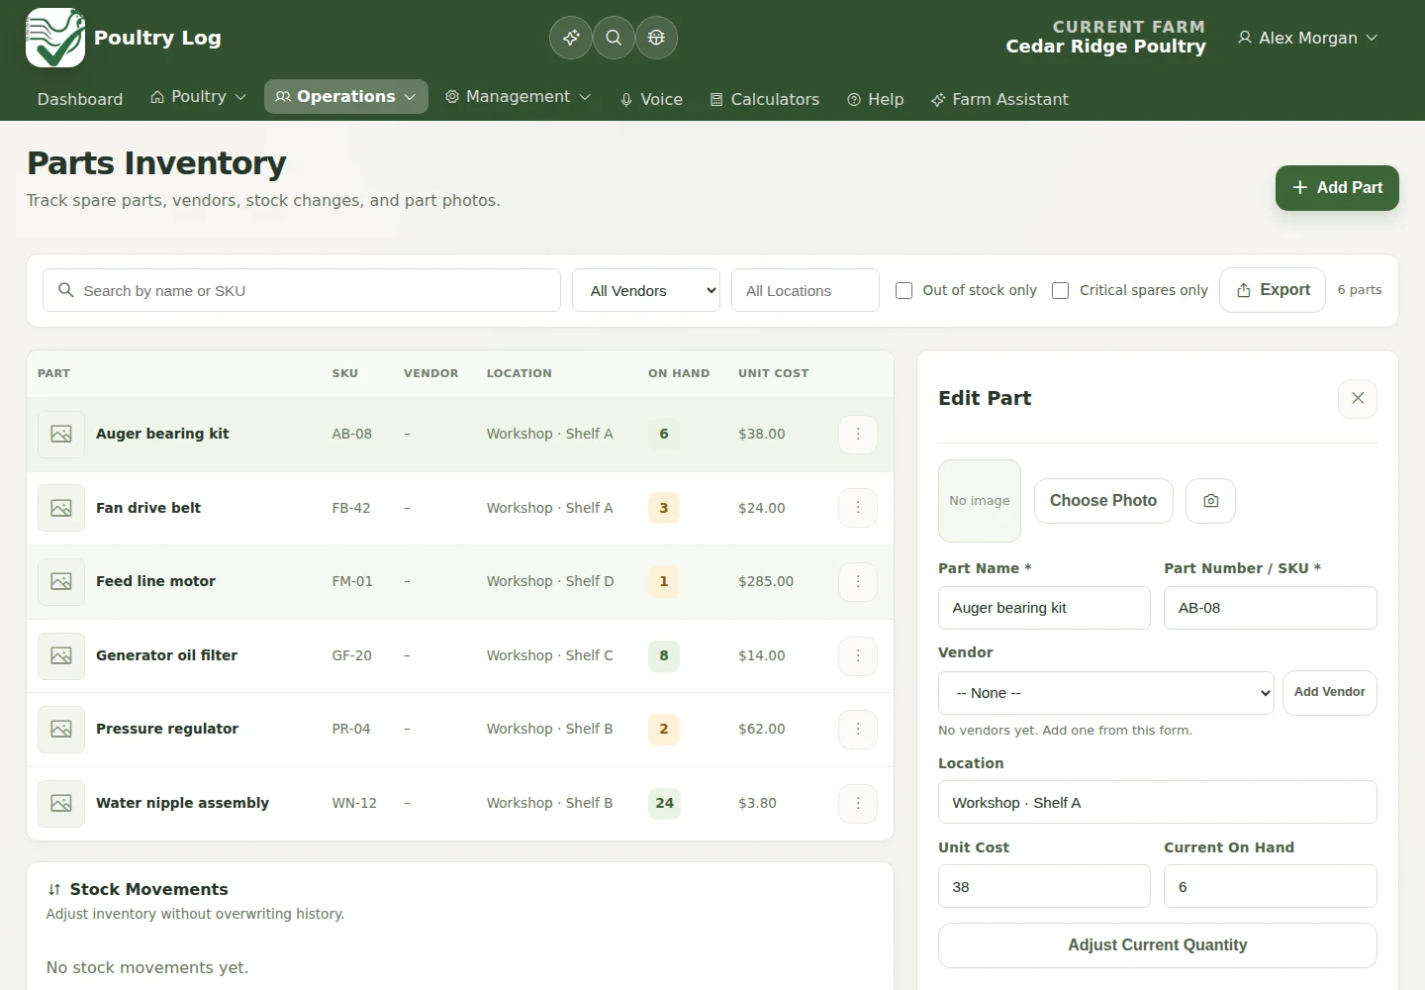Click the Add Part button
The height and width of the screenshot is (990, 1425).
click(1337, 188)
